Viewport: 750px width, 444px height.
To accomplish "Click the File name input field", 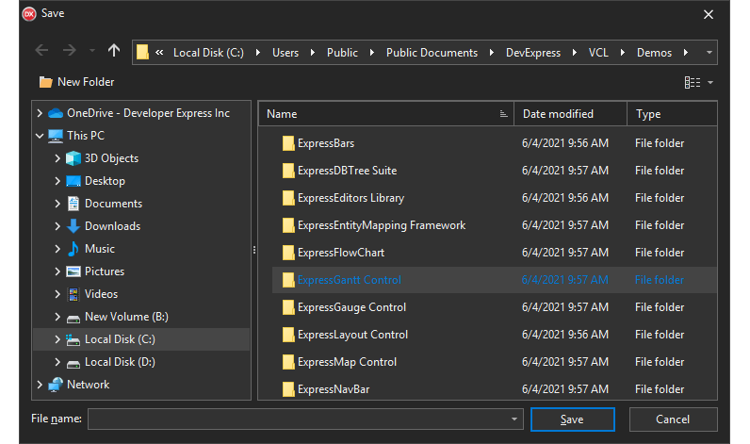I will (297, 419).
